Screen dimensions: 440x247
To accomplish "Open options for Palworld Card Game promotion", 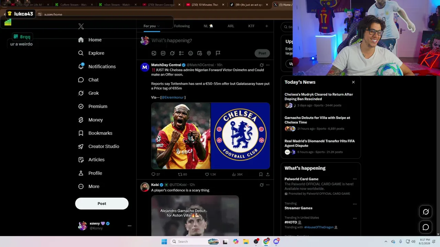I will point(355,179).
